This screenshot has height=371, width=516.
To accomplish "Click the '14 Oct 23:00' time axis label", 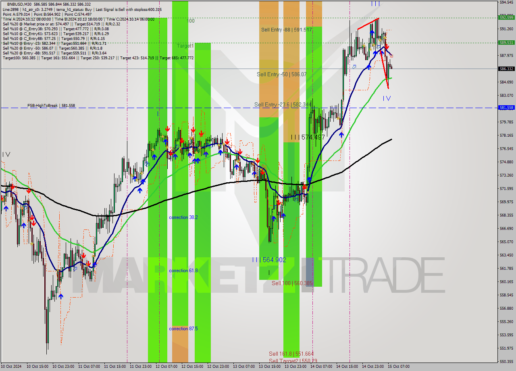I will (373, 367).
